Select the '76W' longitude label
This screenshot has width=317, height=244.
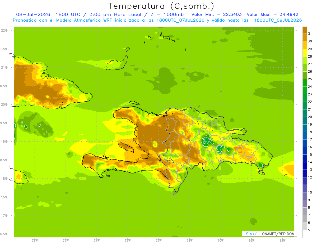(x=35, y=240)
